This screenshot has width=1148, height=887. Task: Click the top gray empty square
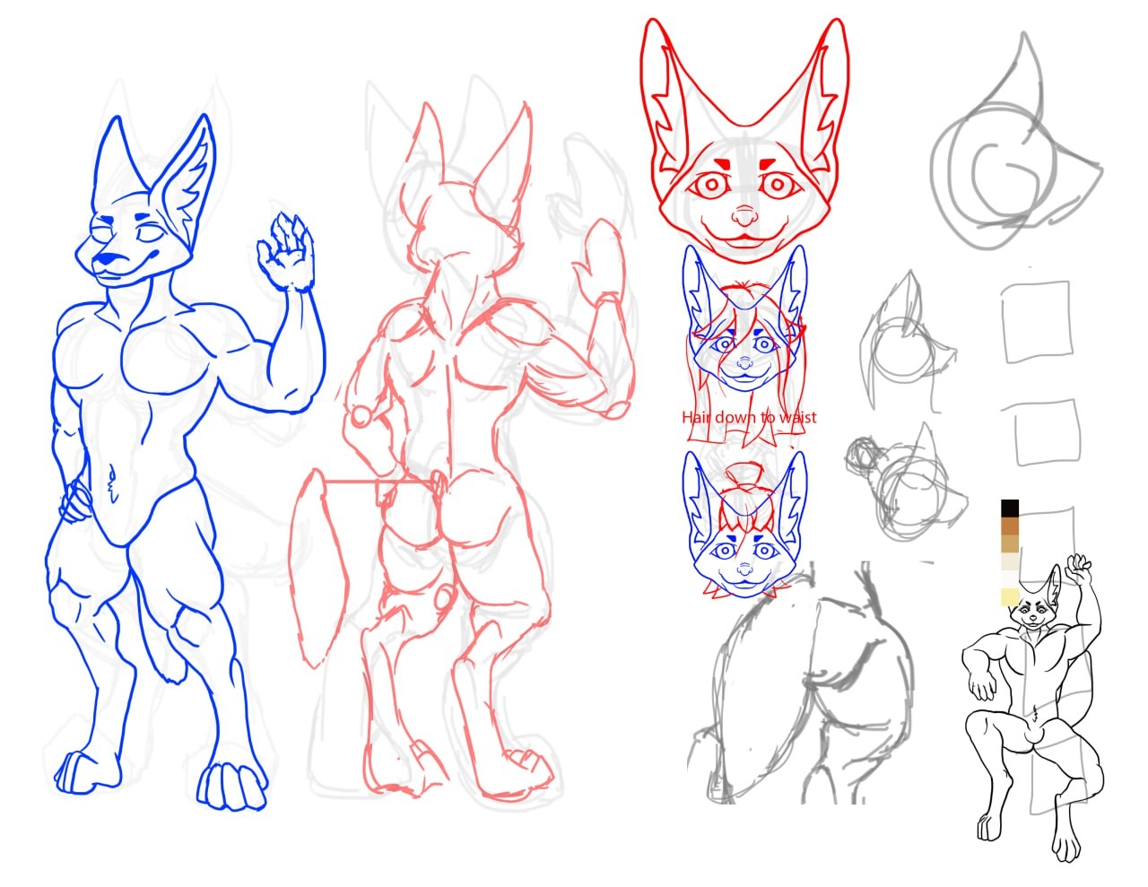(1037, 322)
